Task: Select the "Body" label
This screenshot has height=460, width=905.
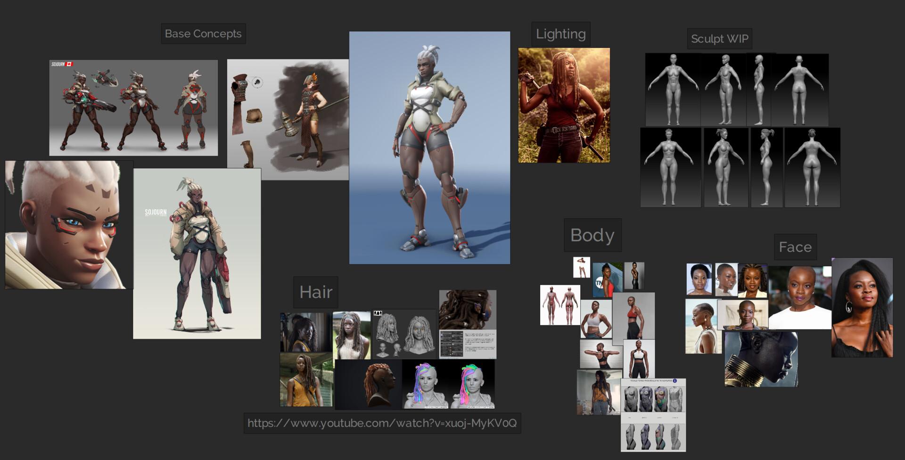Action: tap(592, 235)
